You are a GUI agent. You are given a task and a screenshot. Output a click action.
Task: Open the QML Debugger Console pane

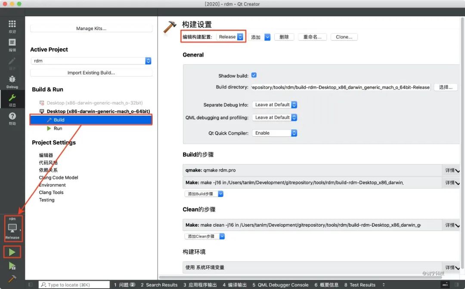click(280, 285)
